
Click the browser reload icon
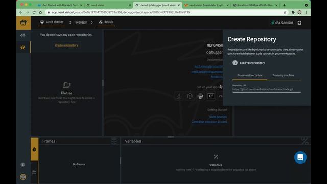tap(34, 12)
